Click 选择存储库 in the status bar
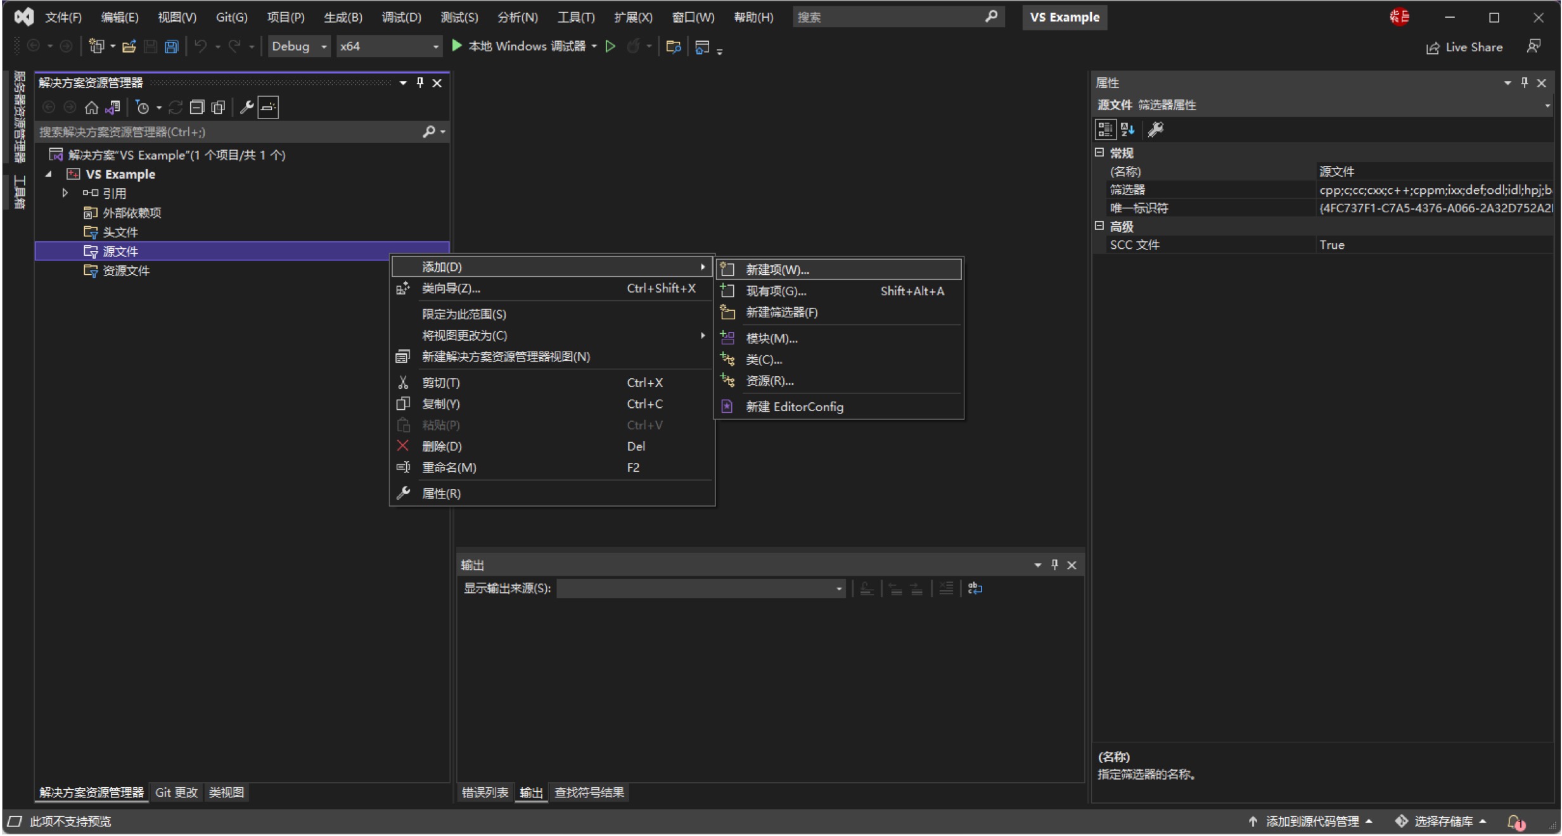Image resolution: width=1562 pixels, height=836 pixels. coord(1442,821)
